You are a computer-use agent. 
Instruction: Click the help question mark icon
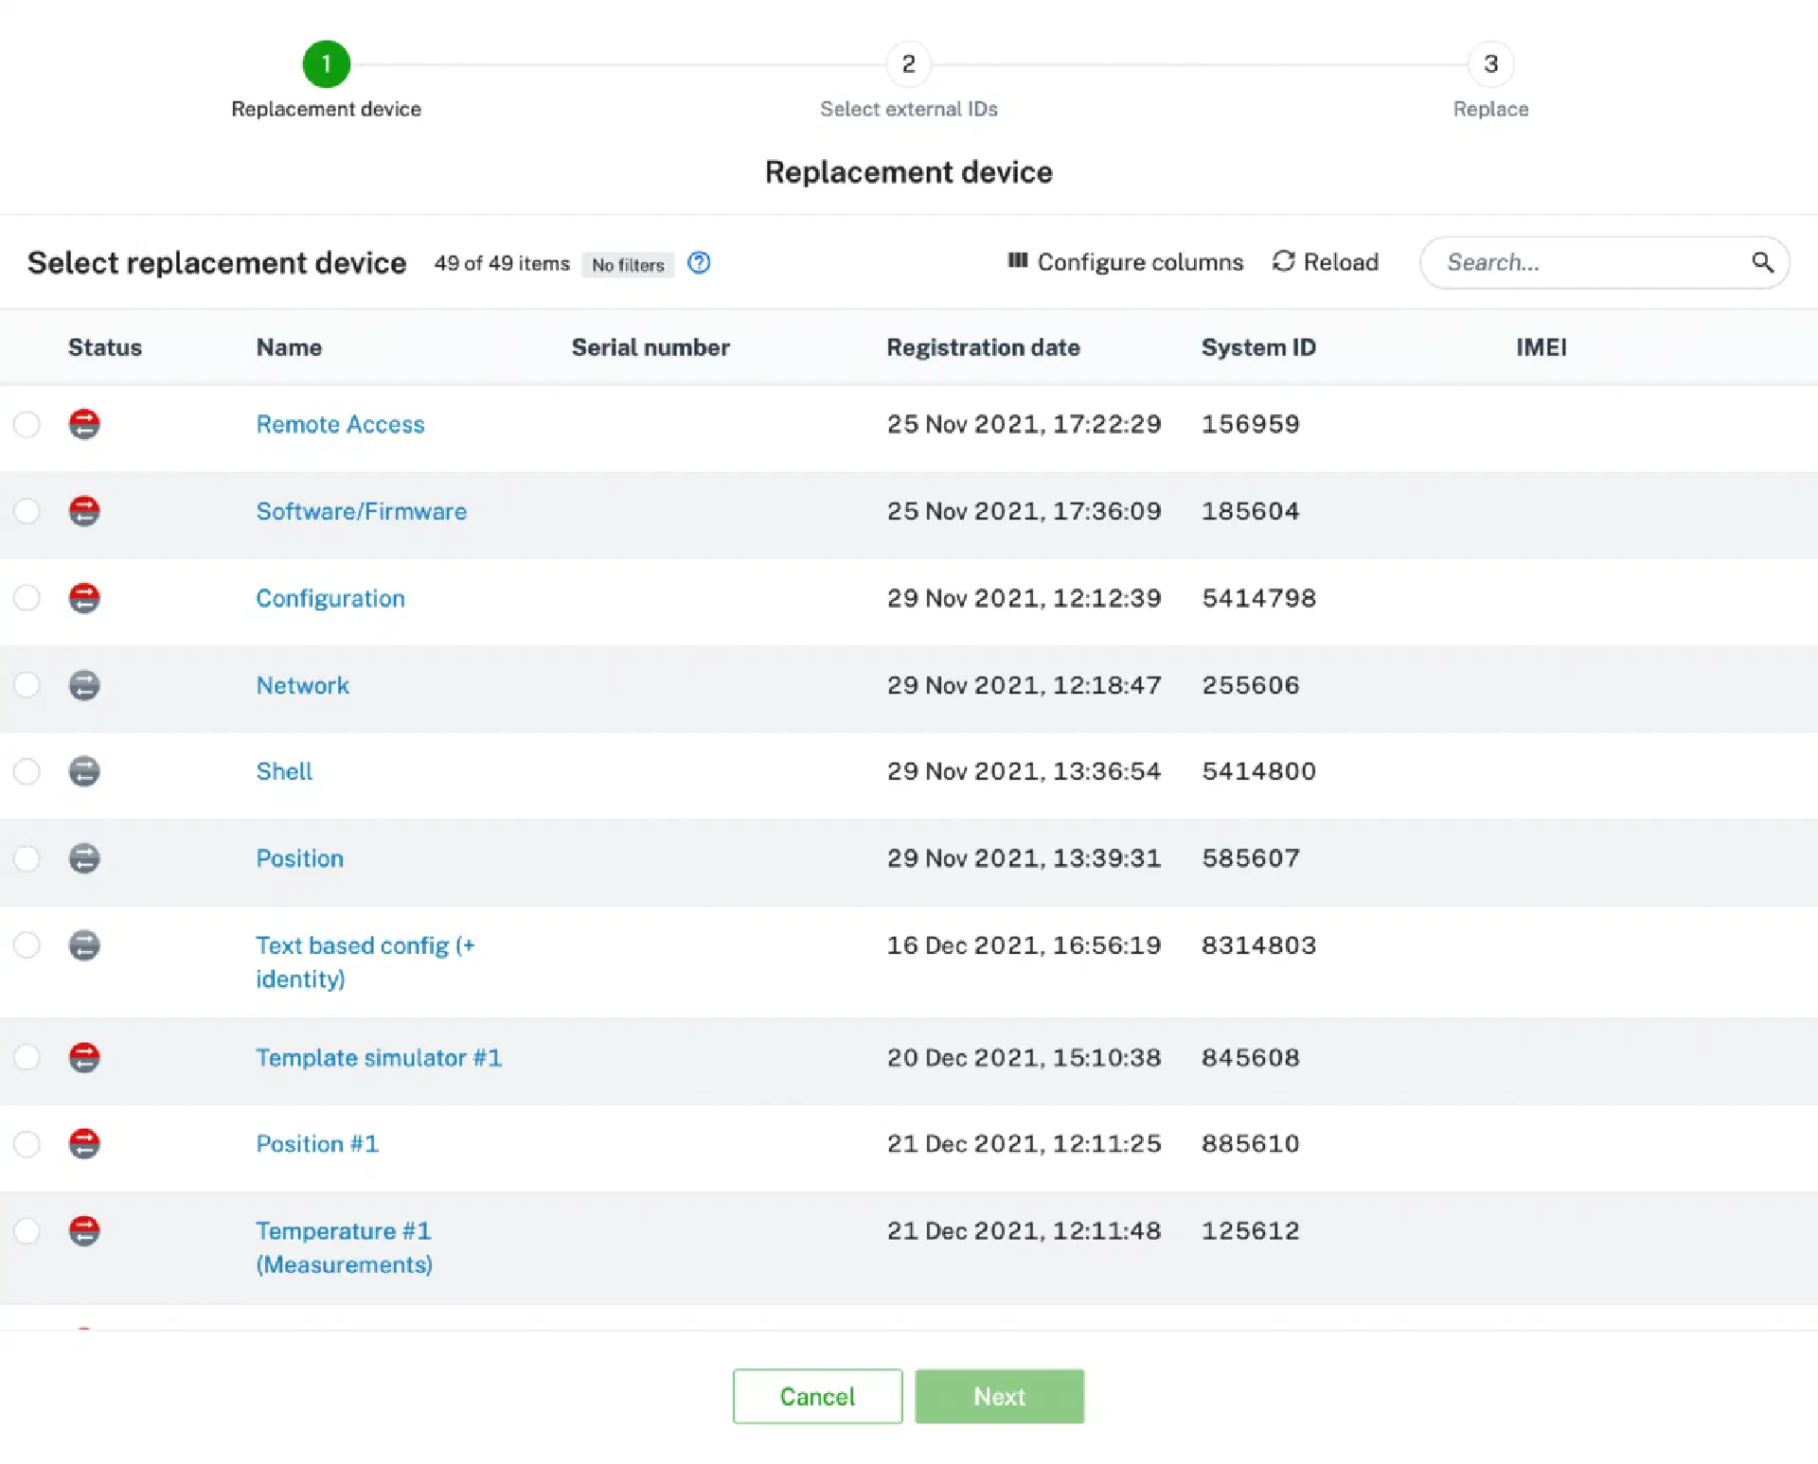click(699, 263)
